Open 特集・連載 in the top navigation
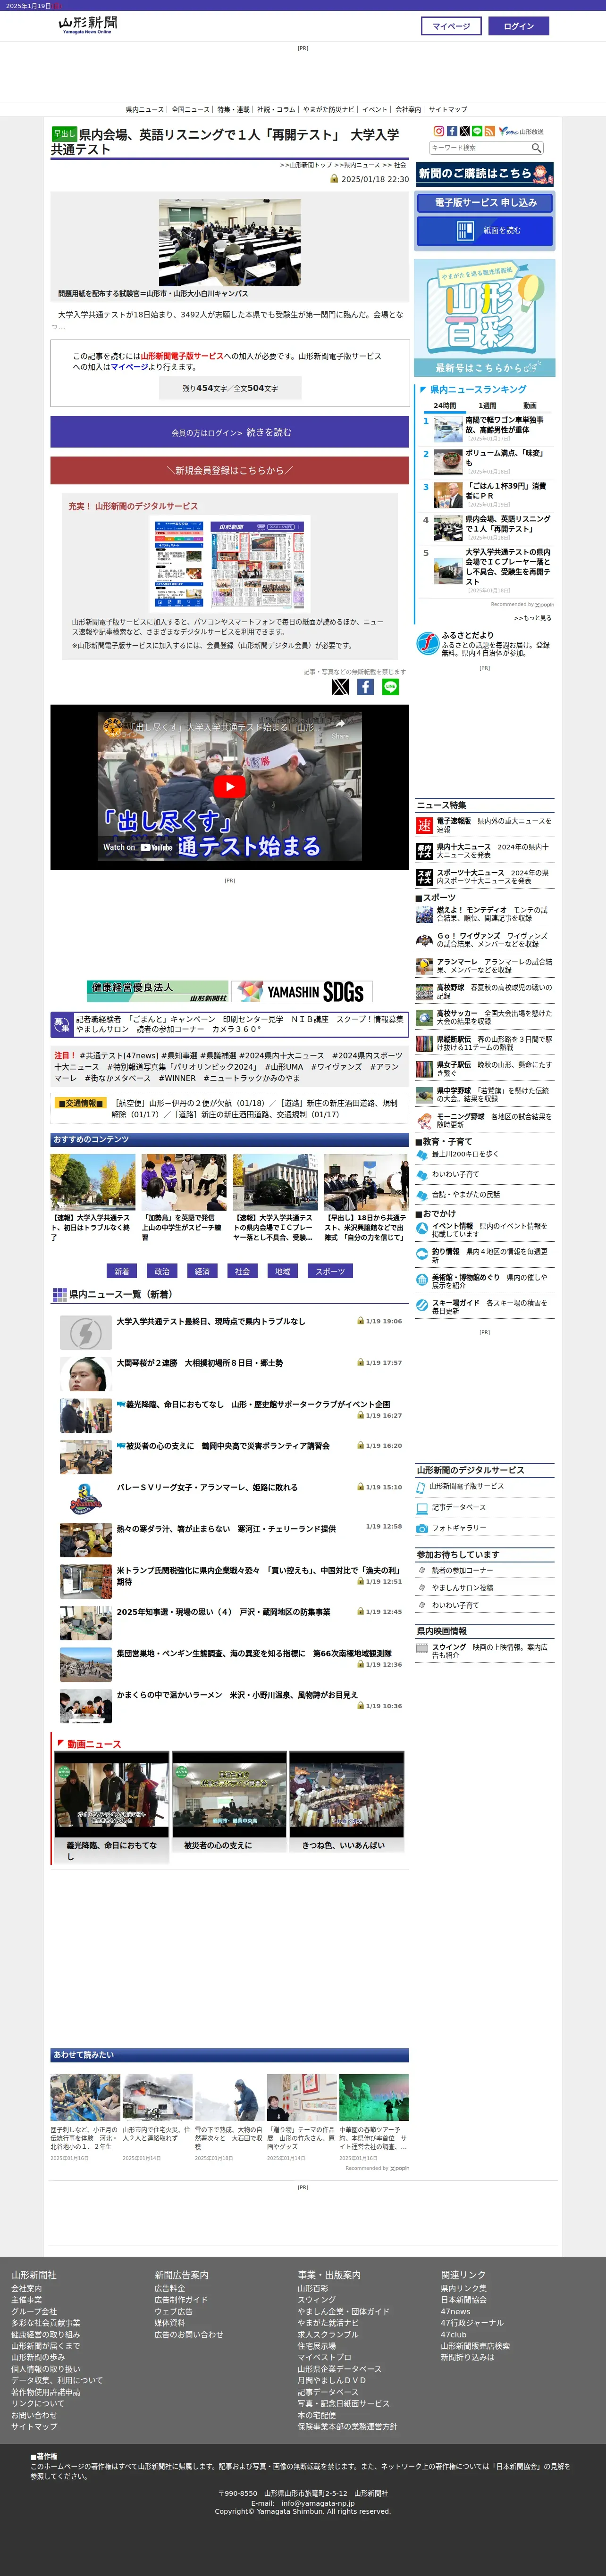This screenshot has height=2576, width=606. point(233,110)
